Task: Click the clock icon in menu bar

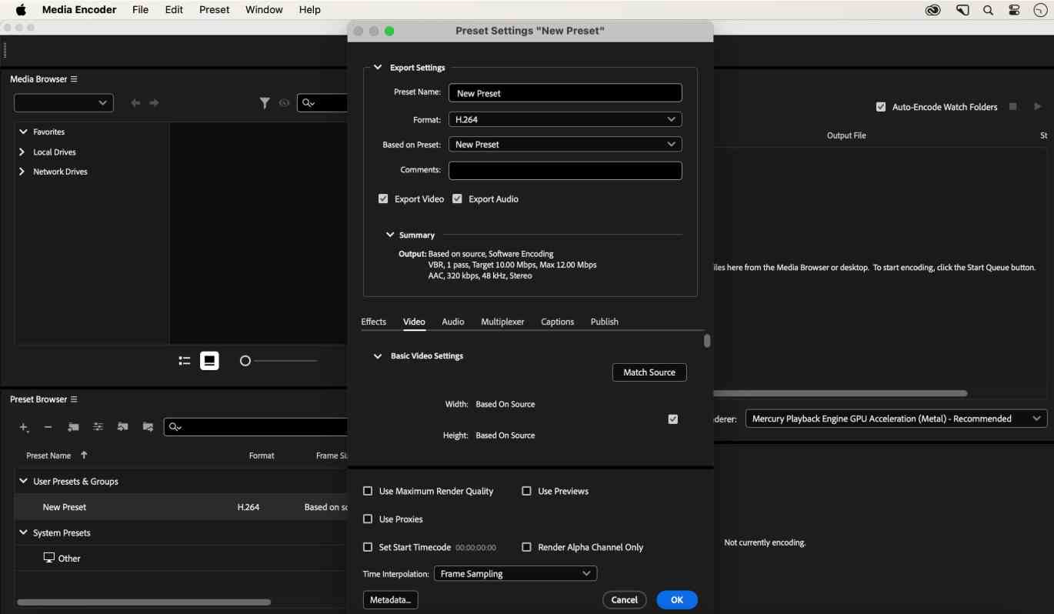Action: click(x=1040, y=10)
